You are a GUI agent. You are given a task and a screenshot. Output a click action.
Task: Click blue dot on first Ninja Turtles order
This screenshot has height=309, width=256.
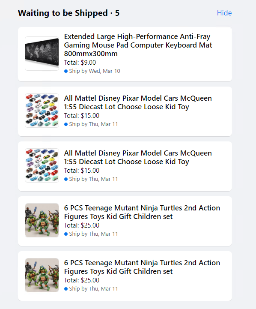point(66,234)
